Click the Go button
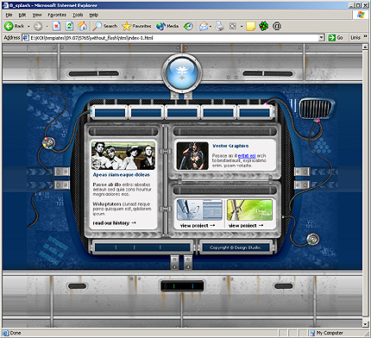371x338 pixels. click(336, 38)
